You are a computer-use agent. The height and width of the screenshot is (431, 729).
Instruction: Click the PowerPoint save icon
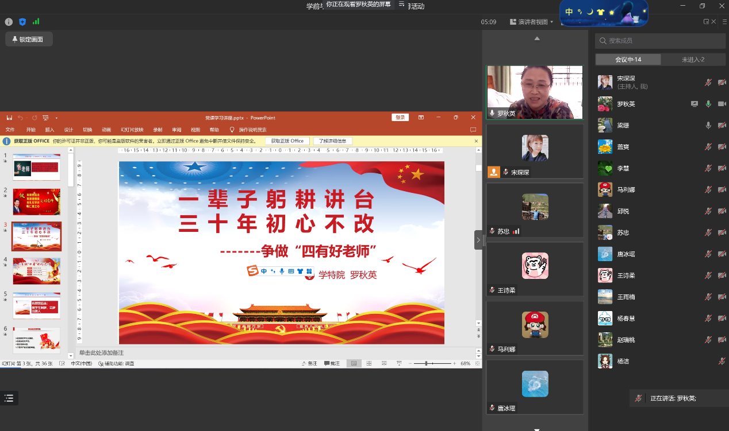[9, 118]
